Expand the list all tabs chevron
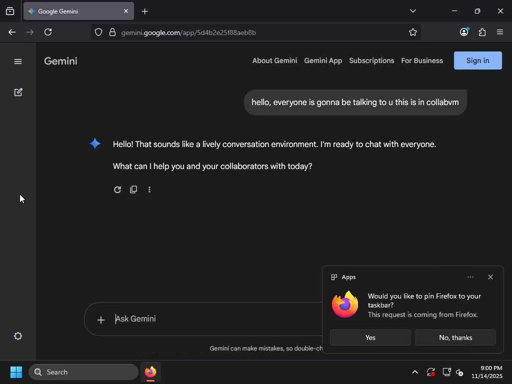Viewport: 512px width, 384px height. 412,11
